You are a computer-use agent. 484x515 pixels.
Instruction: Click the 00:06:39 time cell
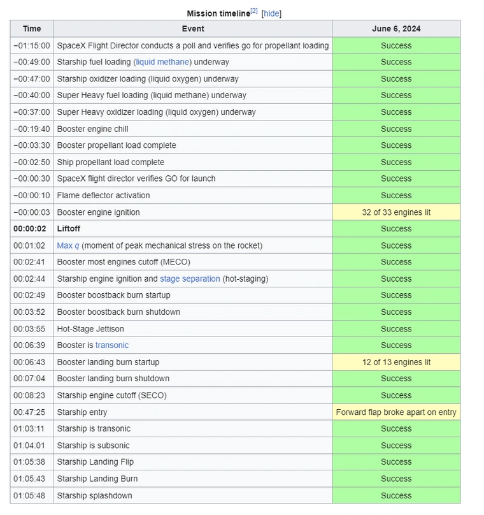[31, 345]
